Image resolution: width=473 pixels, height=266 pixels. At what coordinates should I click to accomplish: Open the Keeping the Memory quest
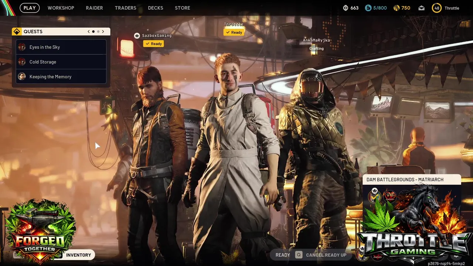pyautogui.click(x=61, y=76)
